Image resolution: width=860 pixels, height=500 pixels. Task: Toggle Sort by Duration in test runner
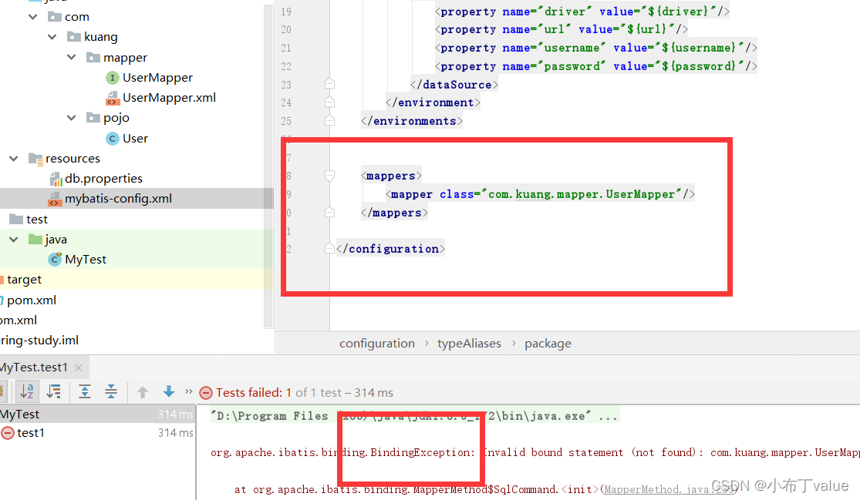click(x=54, y=391)
